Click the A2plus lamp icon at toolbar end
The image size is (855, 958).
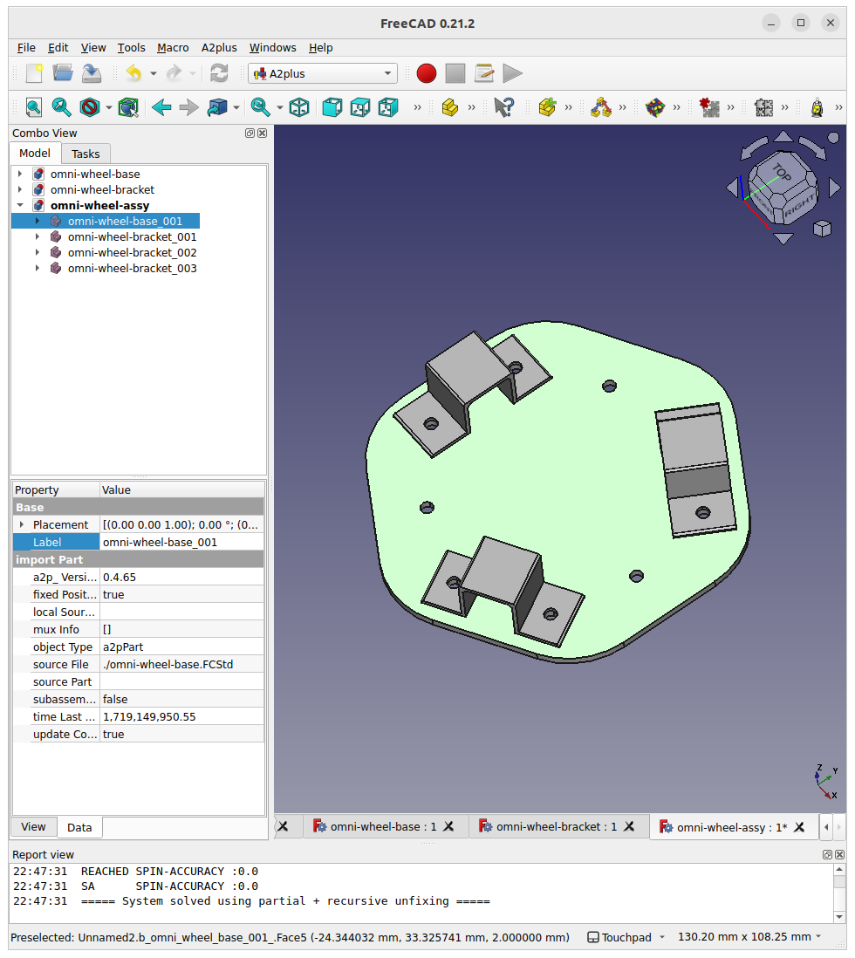(817, 107)
